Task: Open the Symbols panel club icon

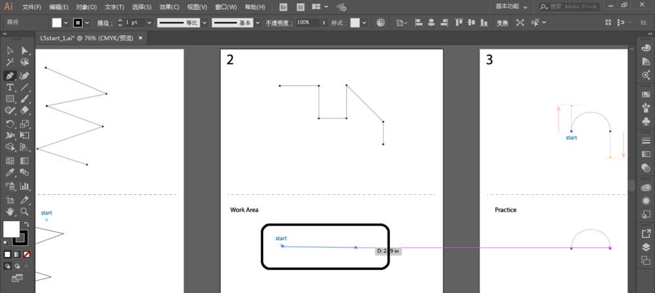Action: pos(646,122)
